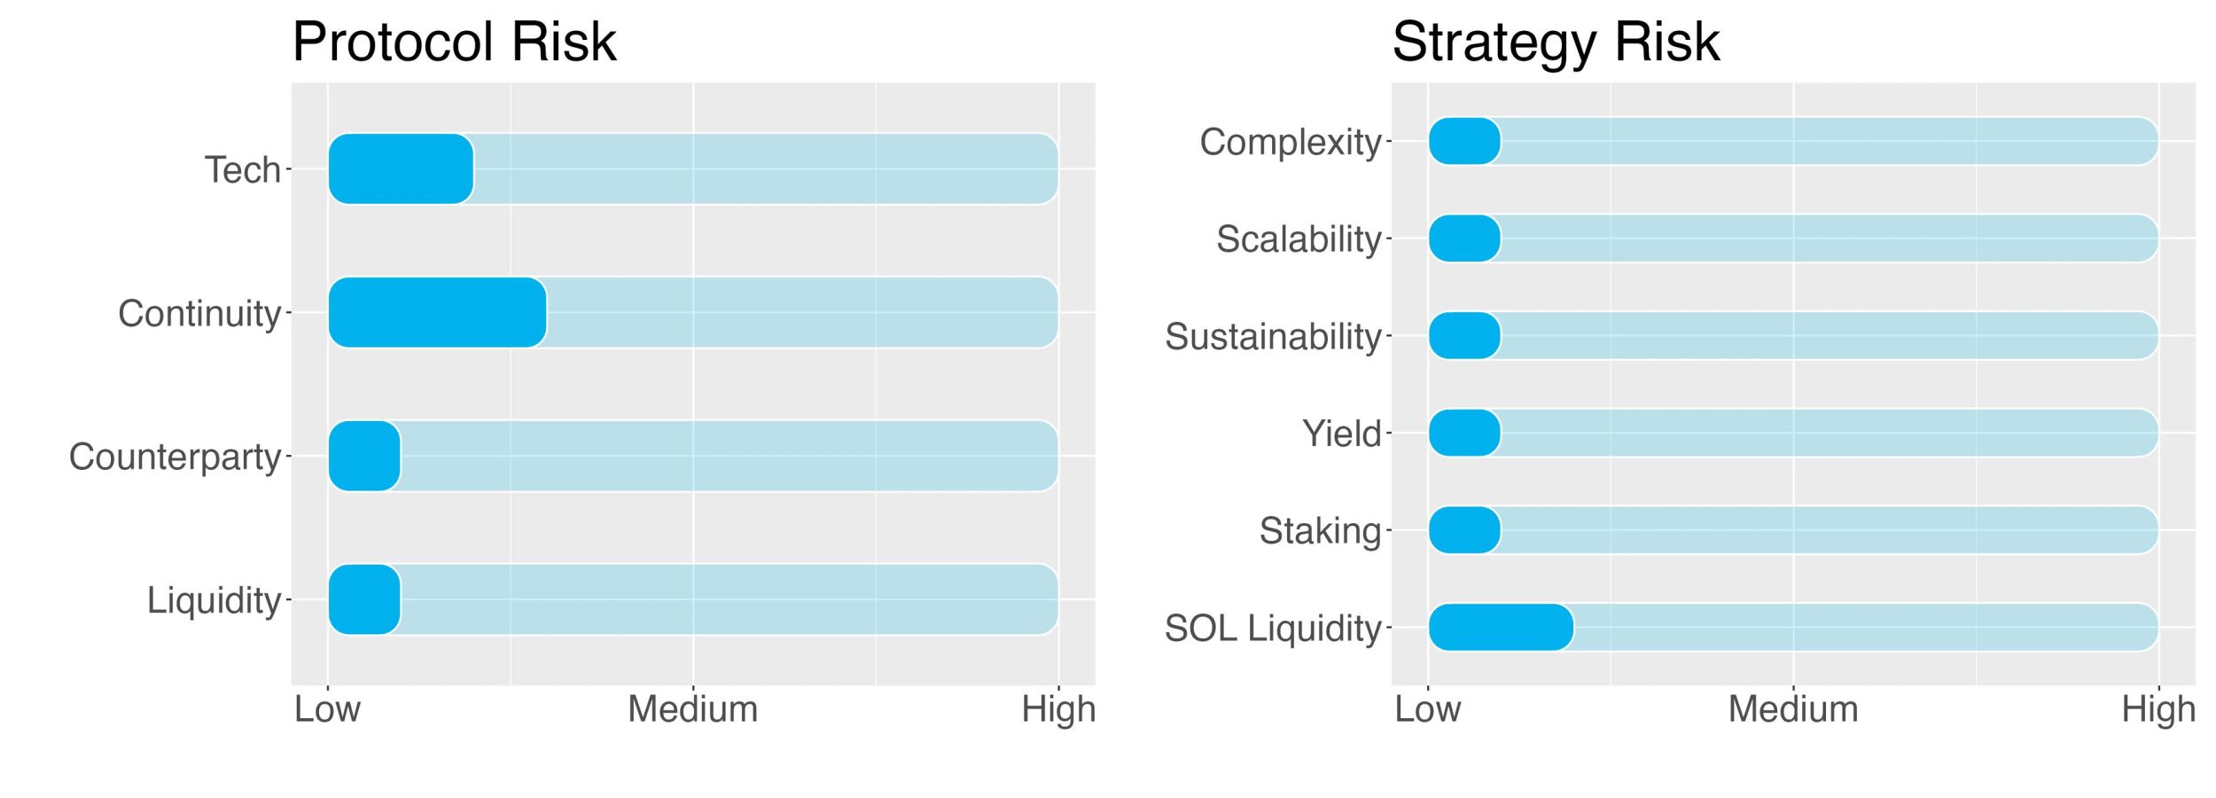The width and height of the screenshot is (2216, 798).
Task: Click High label under Strategy Risk chart
Action: pyautogui.click(x=2157, y=709)
